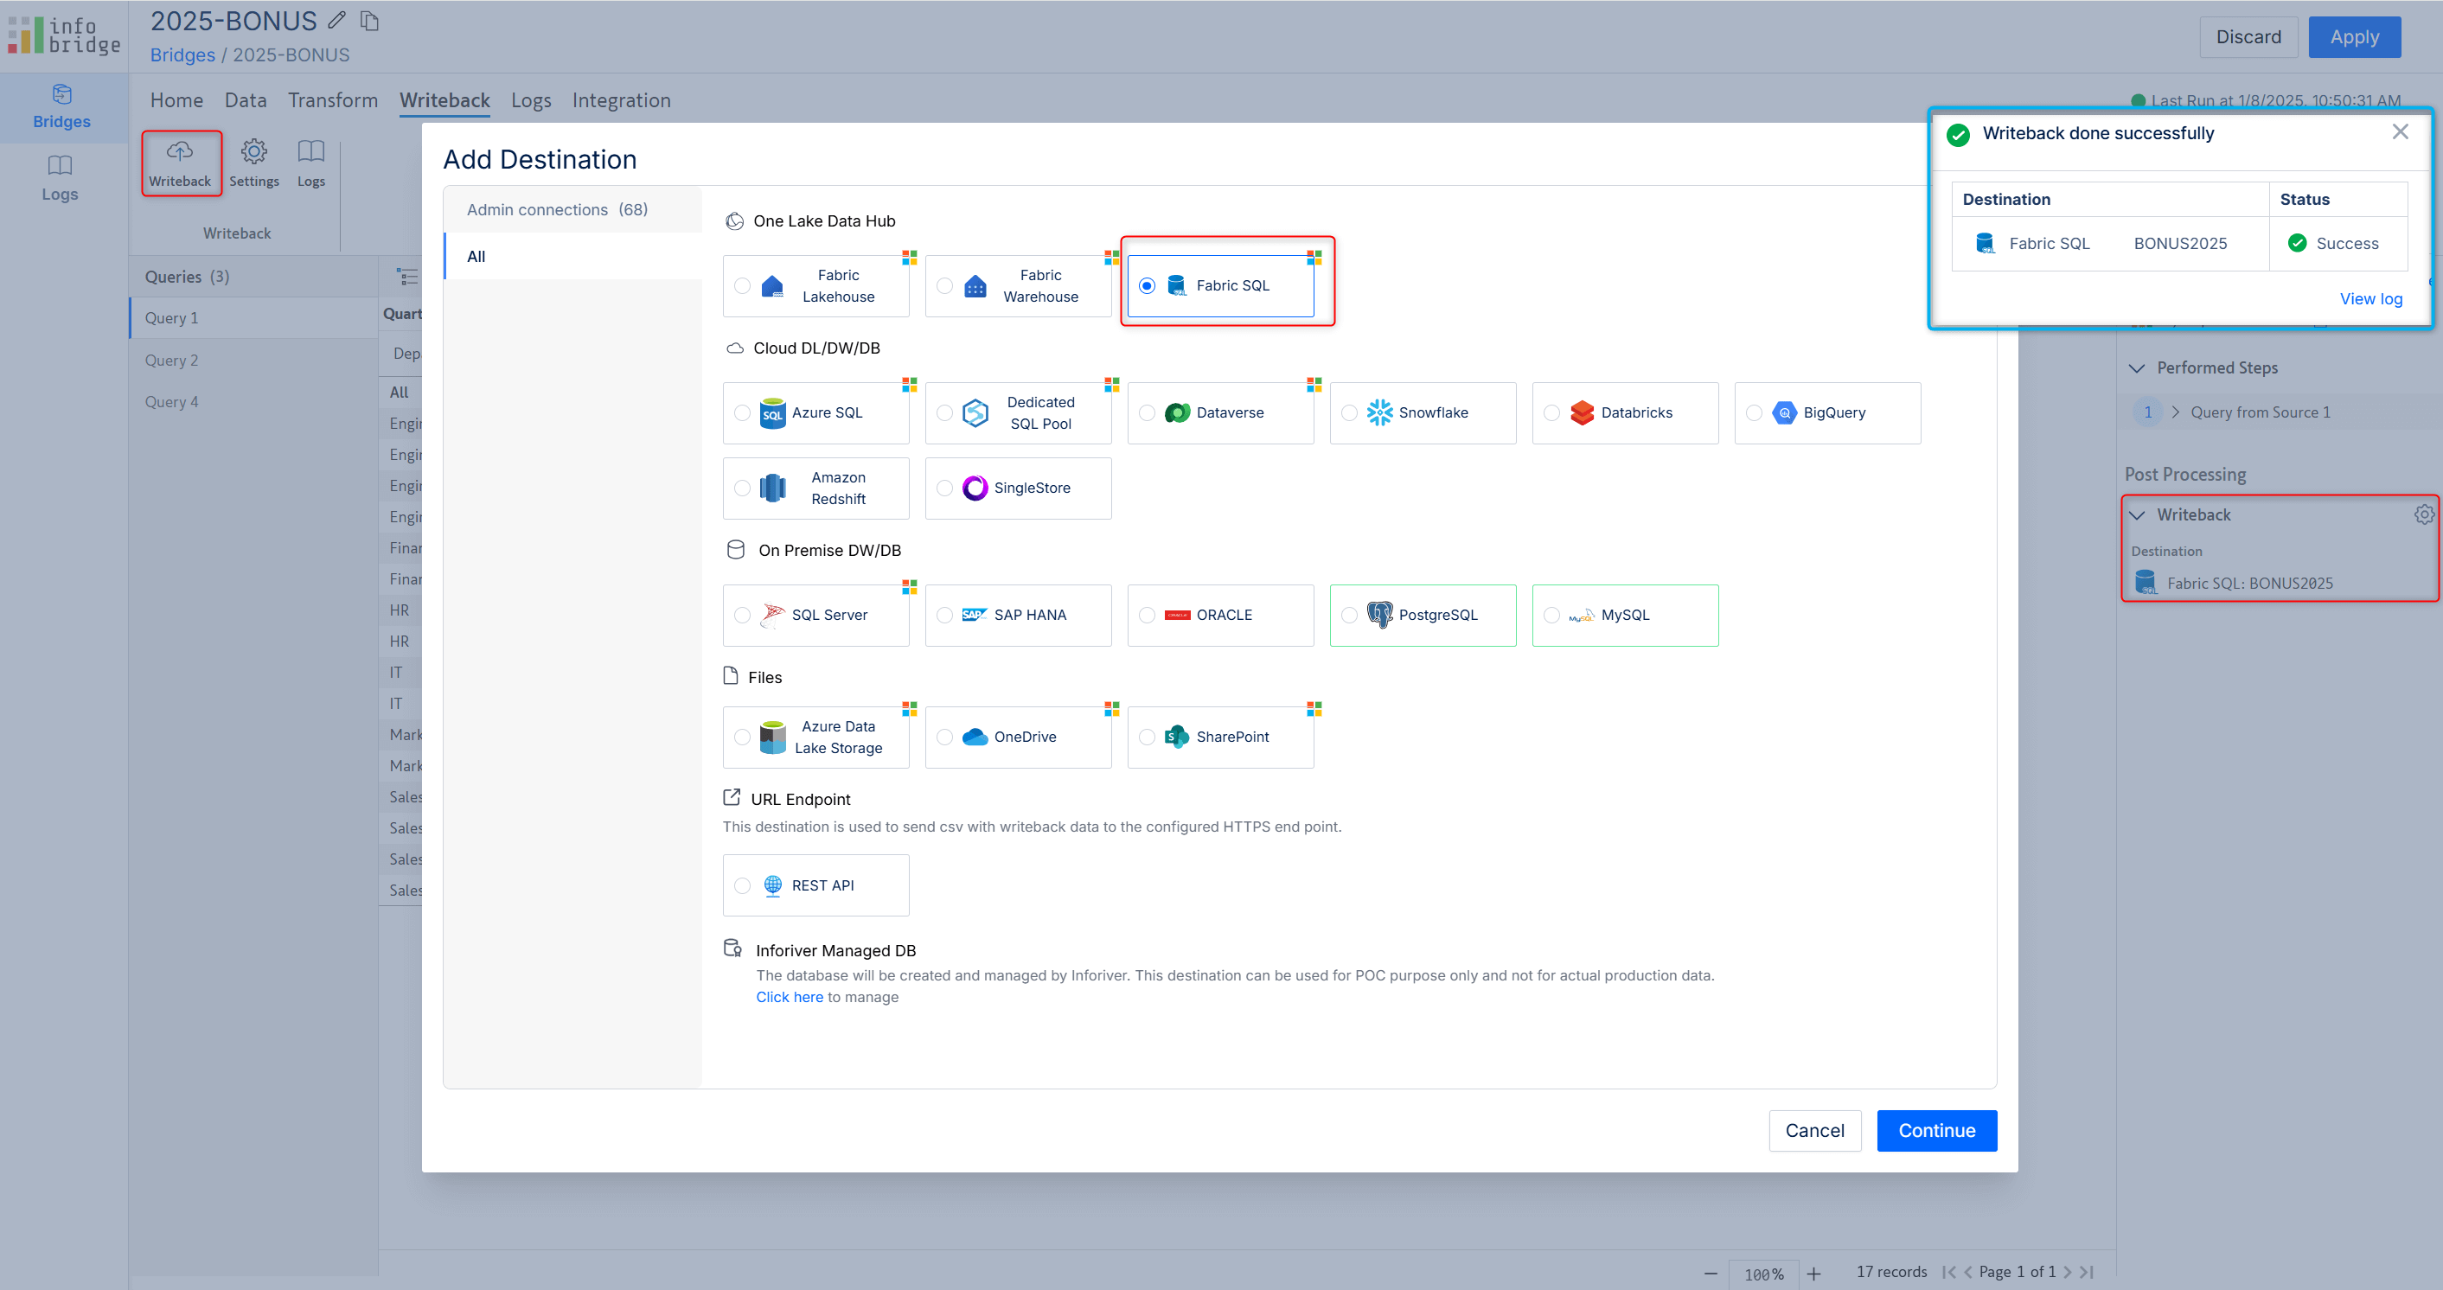Screen dimensions: 2443x1290
Task: Click the SingleStore icon
Action: pos(975,489)
